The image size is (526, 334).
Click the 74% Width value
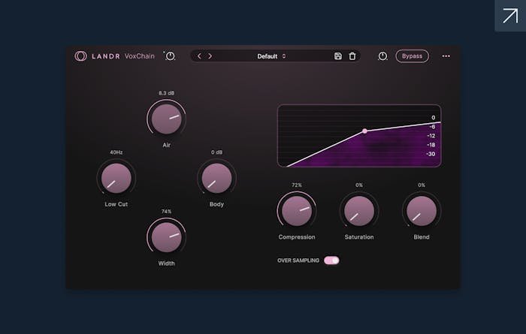coord(166,212)
